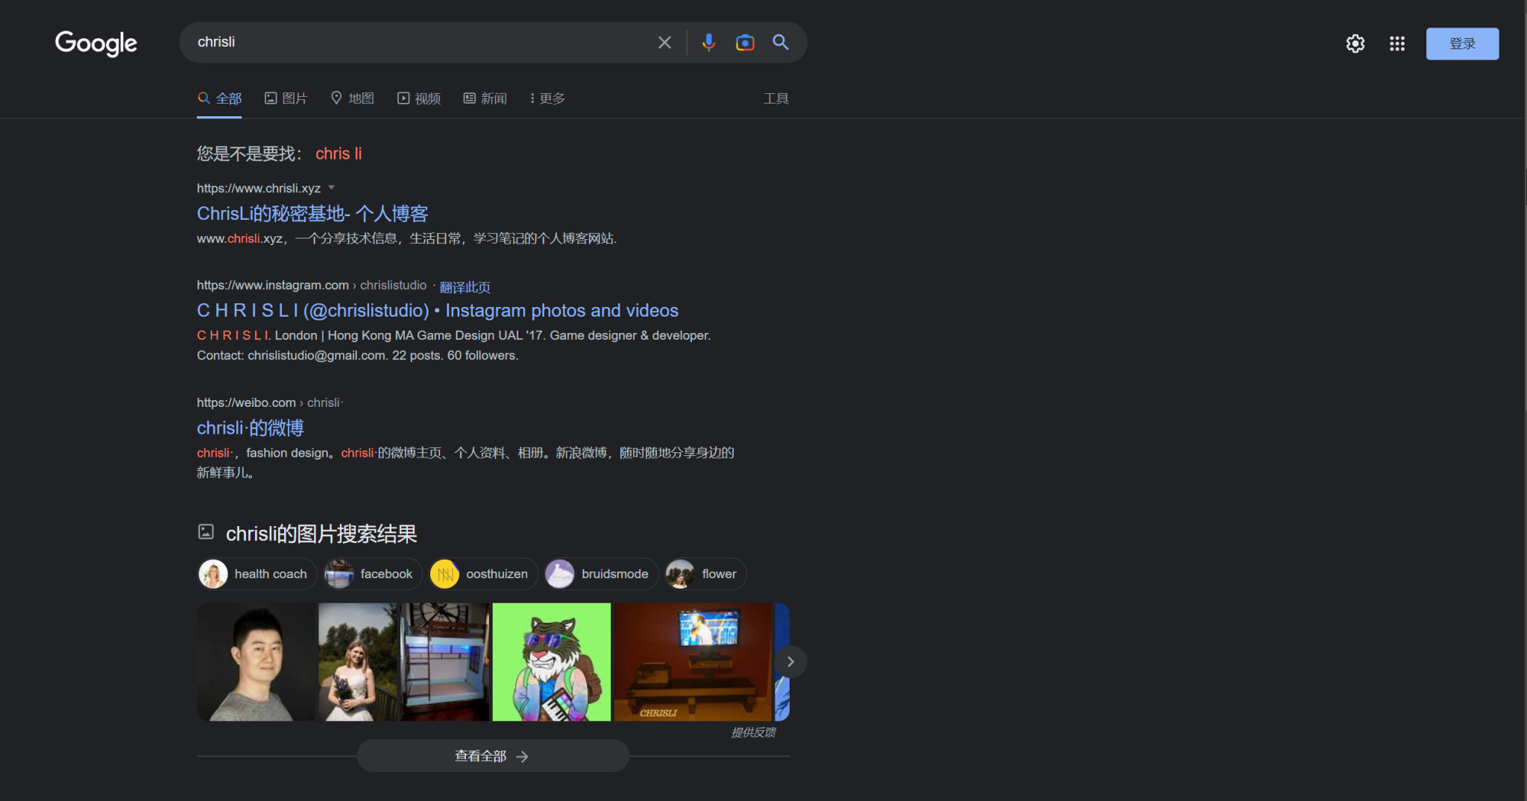Select the bruidsmode filter chip

(x=601, y=574)
